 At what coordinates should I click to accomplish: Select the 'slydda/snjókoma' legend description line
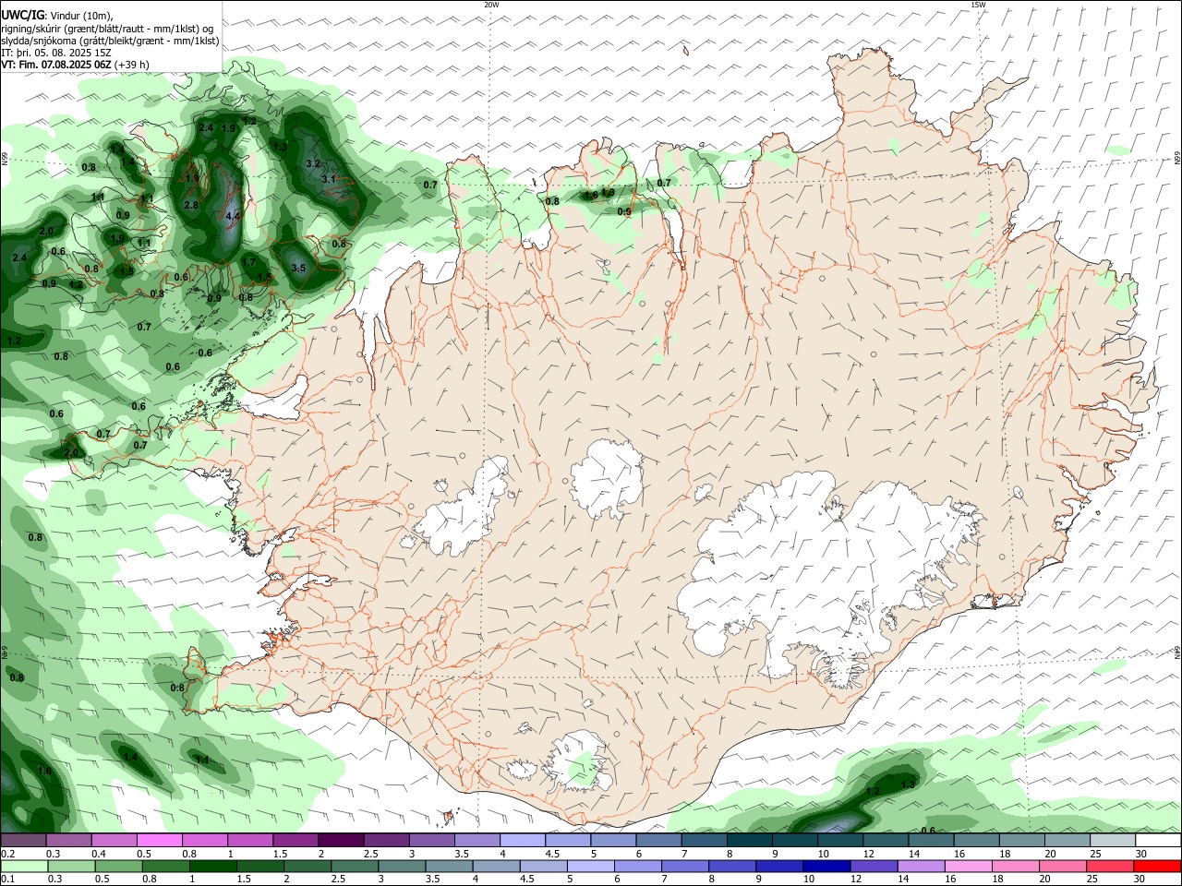[x=110, y=41]
